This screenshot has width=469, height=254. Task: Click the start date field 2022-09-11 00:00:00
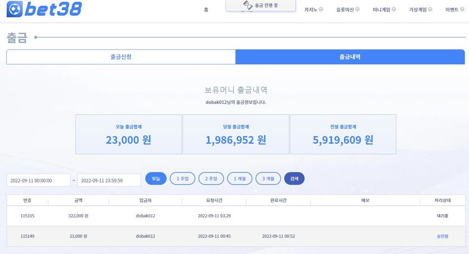coord(38,180)
